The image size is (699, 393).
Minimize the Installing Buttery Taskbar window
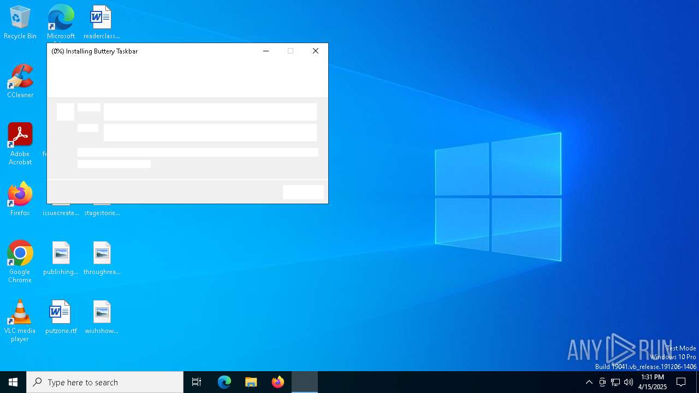coord(266,51)
